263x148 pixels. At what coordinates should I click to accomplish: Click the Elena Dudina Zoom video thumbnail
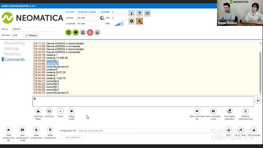[240, 13]
